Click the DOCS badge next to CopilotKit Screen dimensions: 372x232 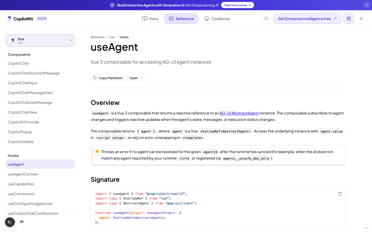coord(42,19)
